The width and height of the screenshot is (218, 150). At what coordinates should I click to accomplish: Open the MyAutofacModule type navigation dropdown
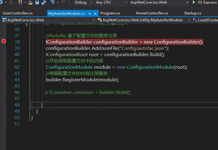(144, 20)
